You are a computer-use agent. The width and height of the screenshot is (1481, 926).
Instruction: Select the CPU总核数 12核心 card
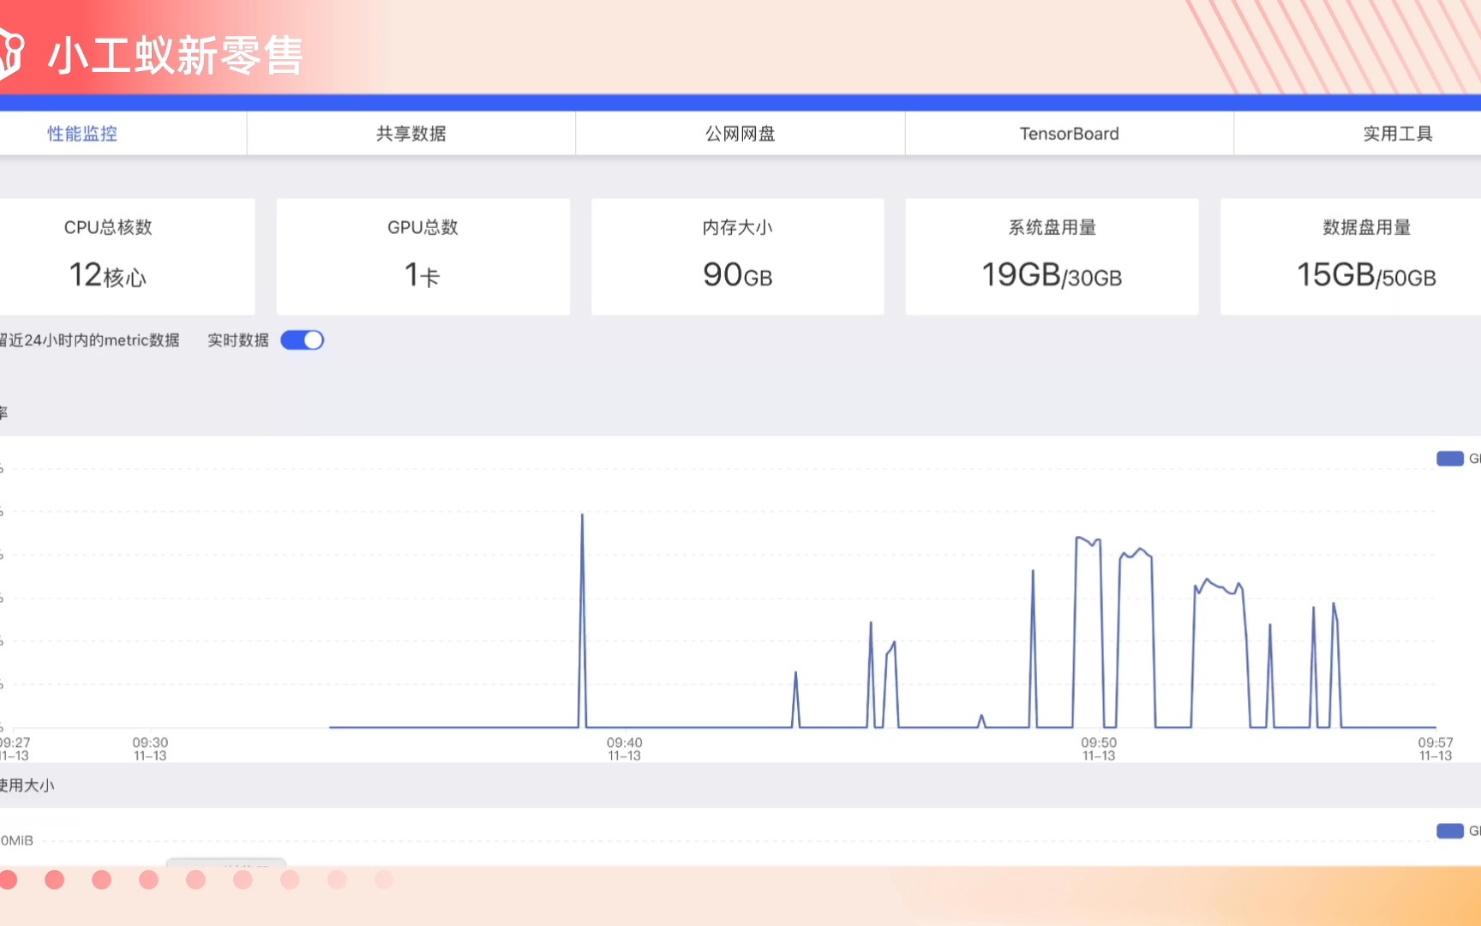pos(127,256)
